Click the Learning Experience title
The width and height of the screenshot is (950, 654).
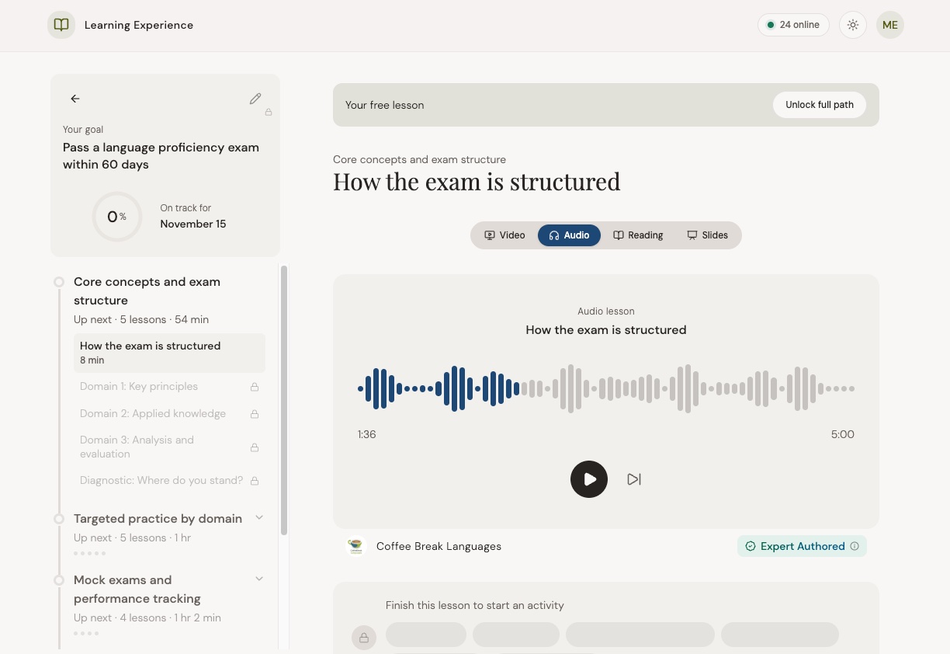point(139,25)
